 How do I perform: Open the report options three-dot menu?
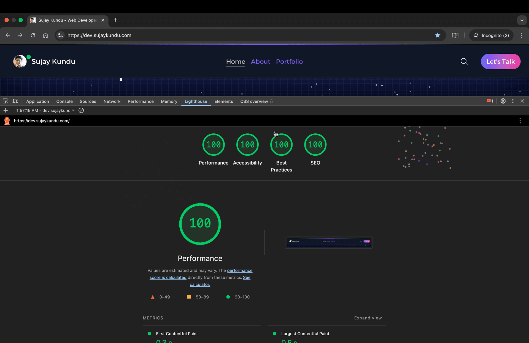(x=520, y=120)
